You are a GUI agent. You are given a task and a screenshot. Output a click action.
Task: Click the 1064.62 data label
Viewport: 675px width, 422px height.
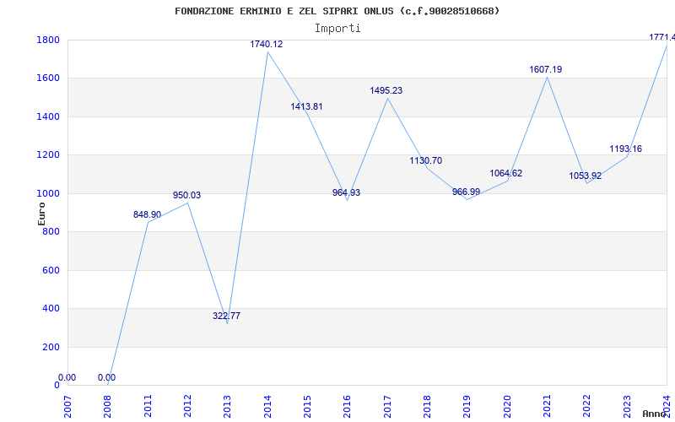[x=505, y=173]
